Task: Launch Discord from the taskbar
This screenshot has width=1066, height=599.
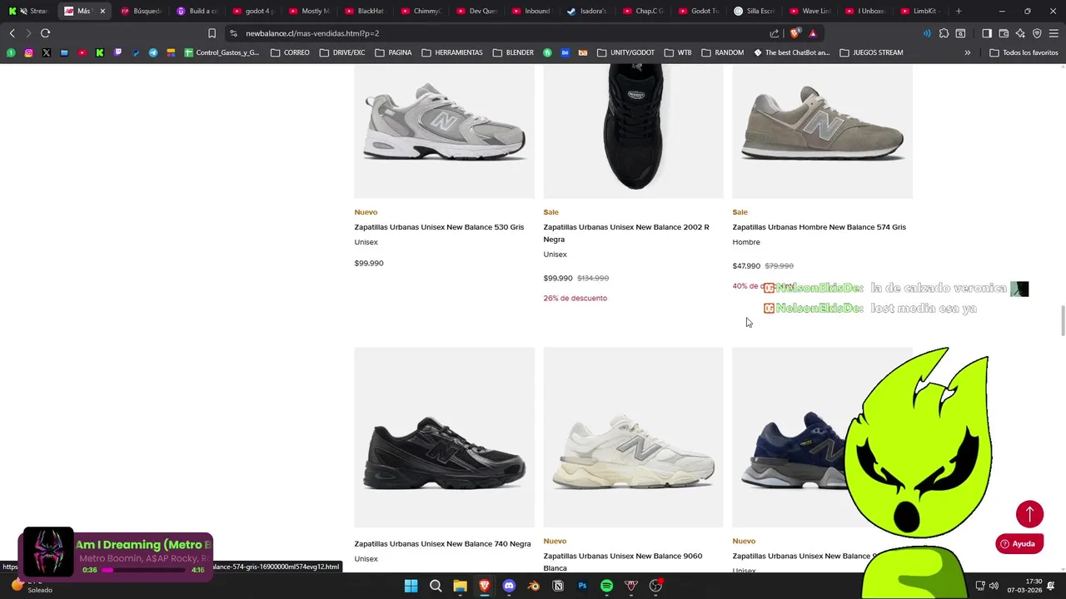Action: pyautogui.click(x=509, y=586)
